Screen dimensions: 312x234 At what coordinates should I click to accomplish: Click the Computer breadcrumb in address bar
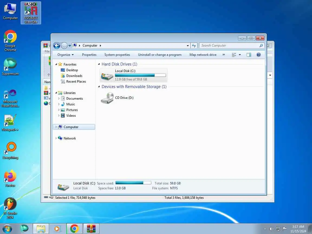[x=90, y=45]
